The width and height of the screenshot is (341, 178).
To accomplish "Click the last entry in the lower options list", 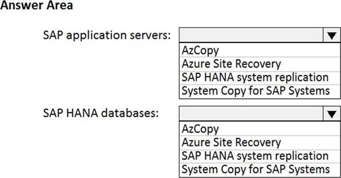I will (255, 169).
